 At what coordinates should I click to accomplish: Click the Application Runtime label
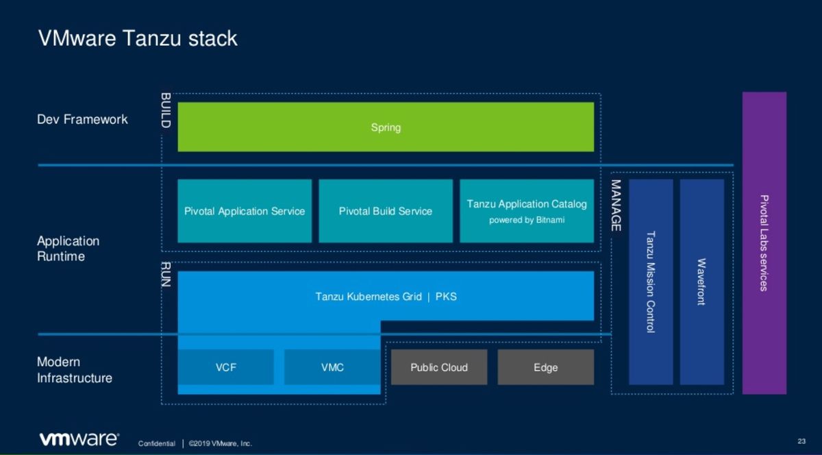(x=68, y=249)
